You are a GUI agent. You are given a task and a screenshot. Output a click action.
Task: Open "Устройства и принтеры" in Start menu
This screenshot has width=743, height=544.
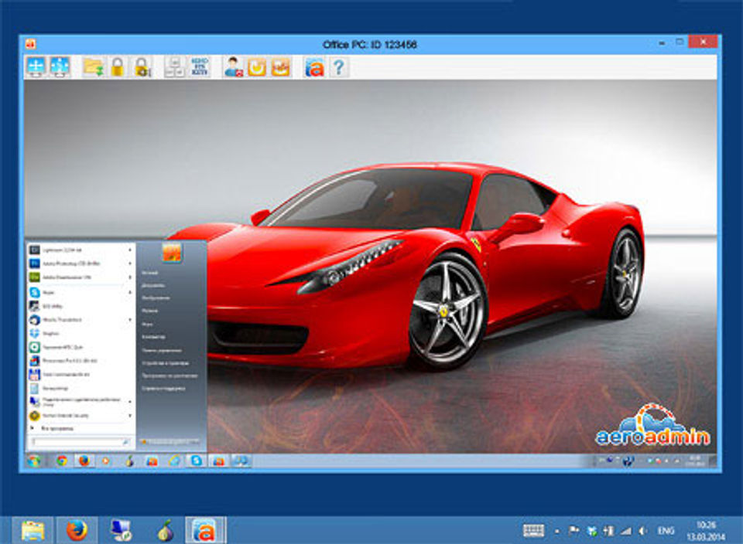(166, 363)
